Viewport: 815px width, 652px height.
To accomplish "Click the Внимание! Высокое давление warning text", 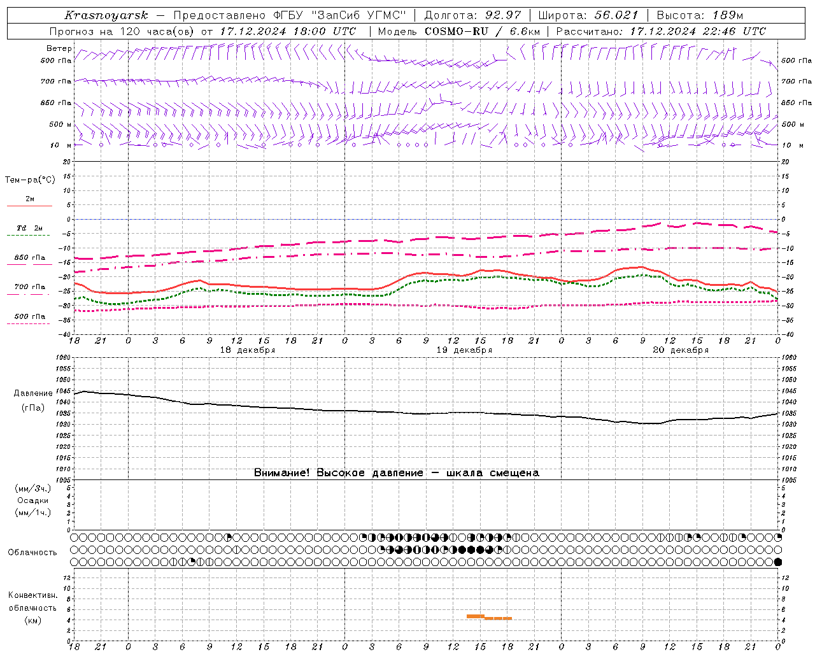I will click(x=397, y=473).
